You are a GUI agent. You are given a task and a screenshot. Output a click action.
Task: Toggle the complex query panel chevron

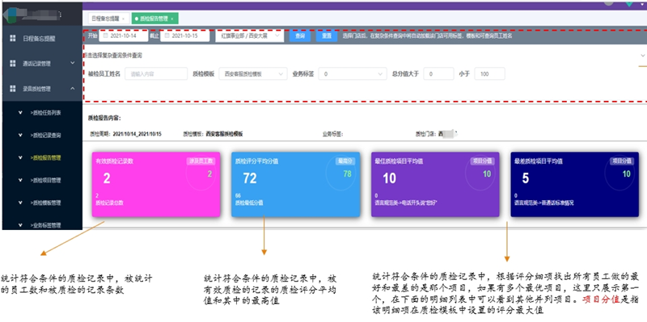coord(642,55)
